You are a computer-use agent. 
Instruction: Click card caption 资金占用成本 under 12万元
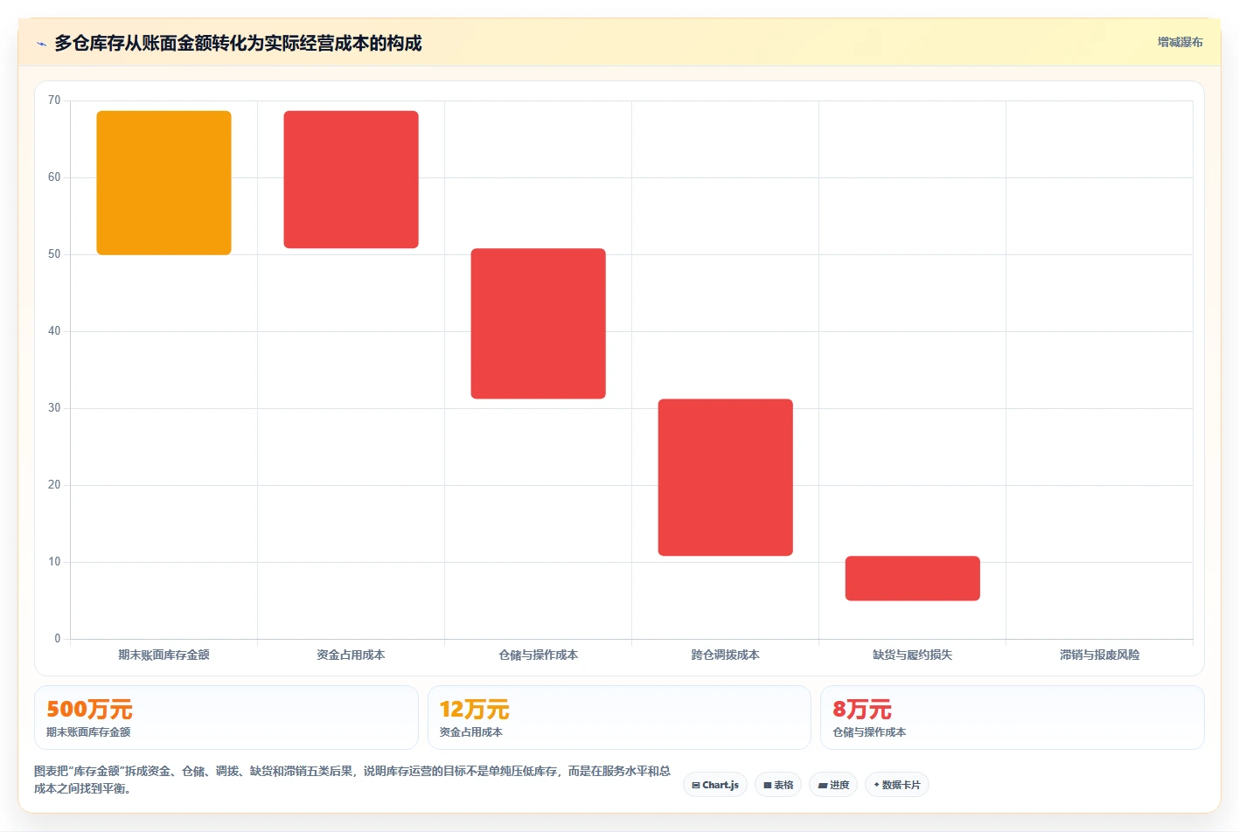pos(470,732)
